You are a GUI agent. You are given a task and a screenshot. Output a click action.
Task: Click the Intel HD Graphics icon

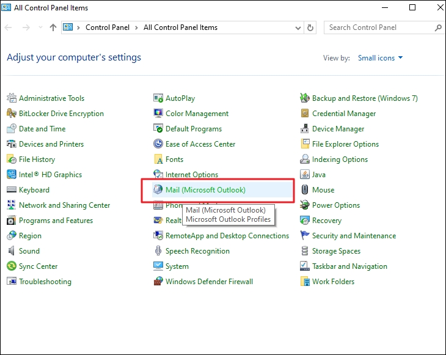point(12,175)
